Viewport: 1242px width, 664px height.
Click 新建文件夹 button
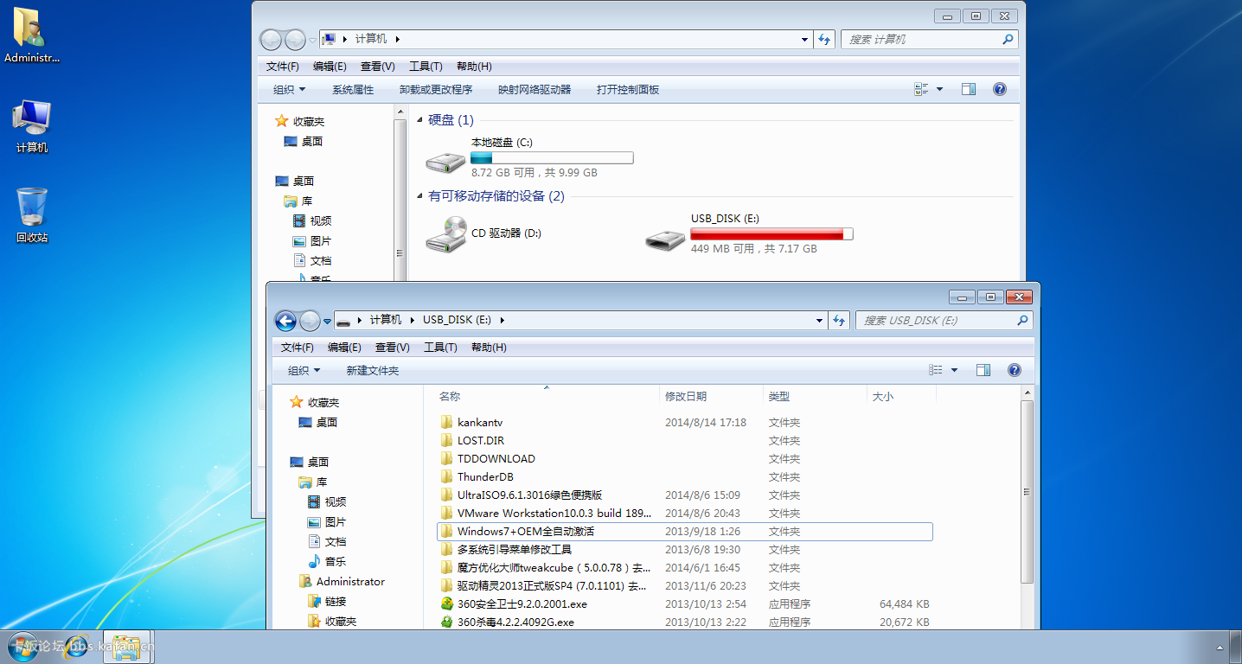pyautogui.click(x=373, y=370)
